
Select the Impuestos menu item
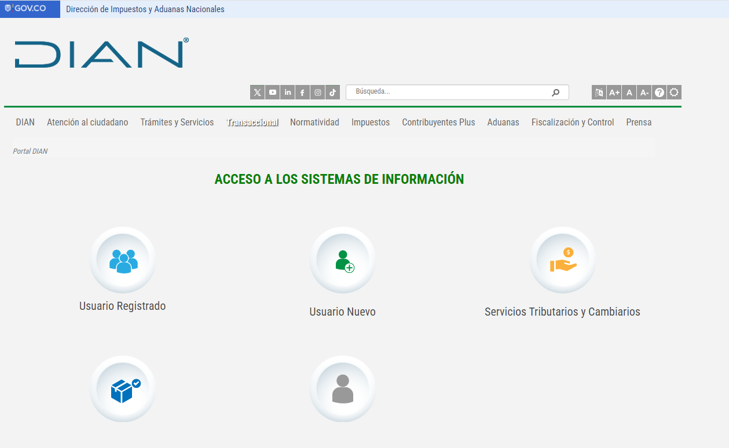[371, 123]
